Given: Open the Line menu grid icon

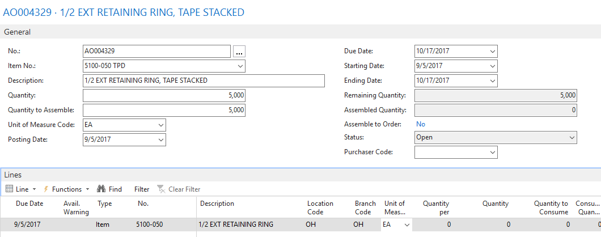Looking at the screenshot, I should (x=10, y=189).
